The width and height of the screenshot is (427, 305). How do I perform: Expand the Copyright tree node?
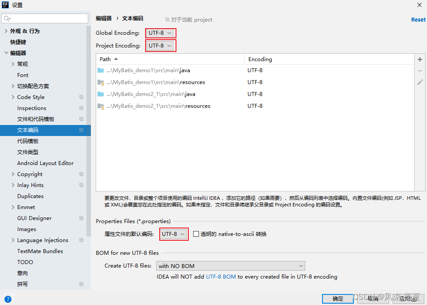13,174
